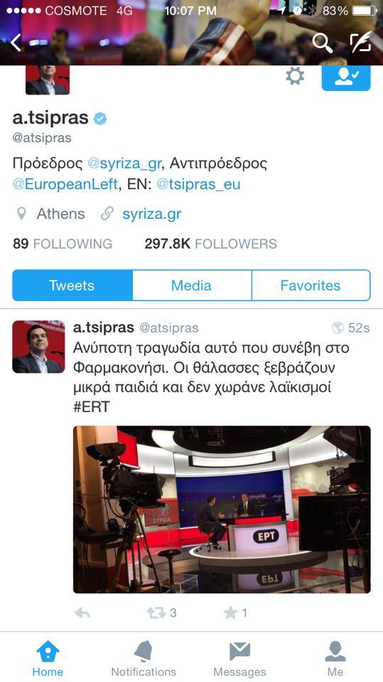Compose a new tweet with quill icon
383x682 pixels.
click(360, 42)
